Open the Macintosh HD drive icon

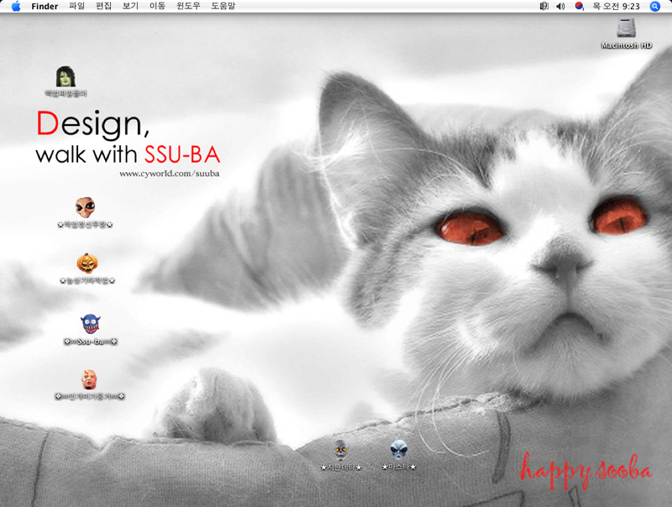tap(626, 29)
